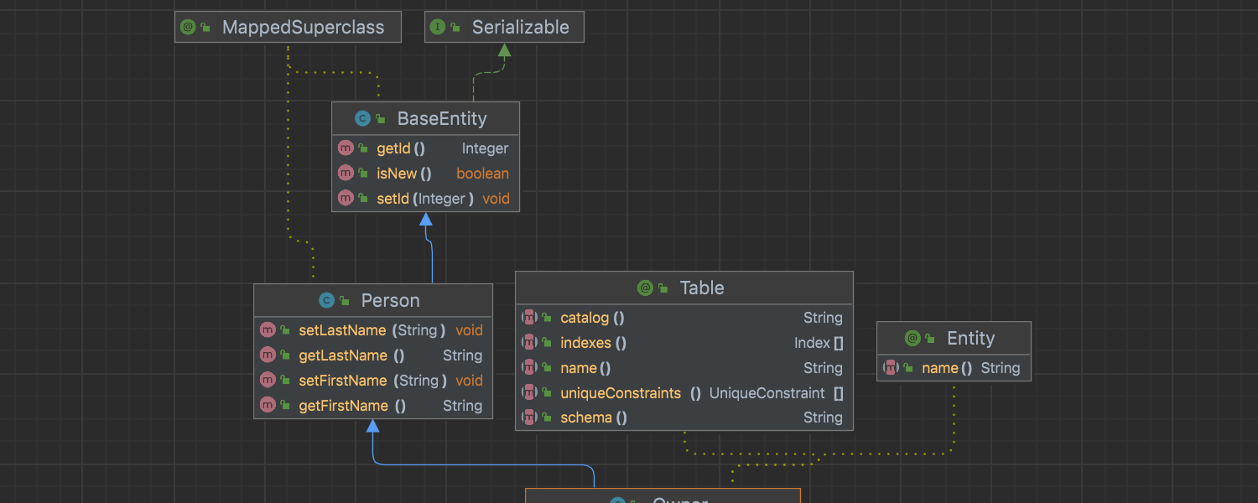Click the method icon beside catalog()

pyautogui.click(x=529, y=318)
